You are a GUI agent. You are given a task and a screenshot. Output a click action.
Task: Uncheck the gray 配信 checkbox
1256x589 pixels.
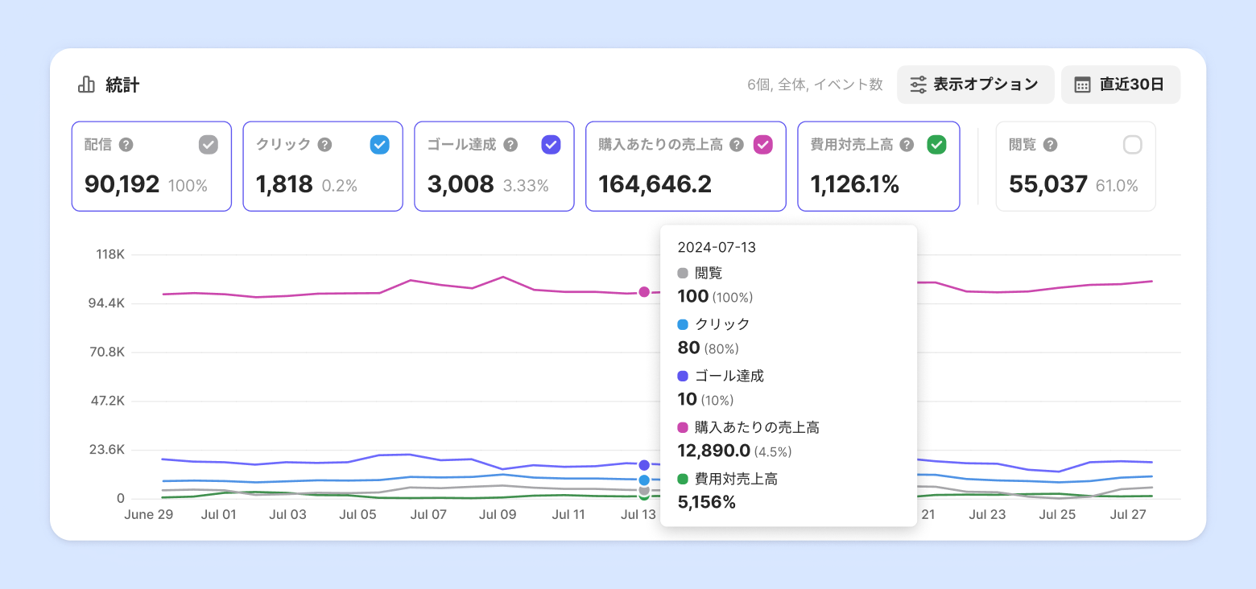(x=209, y=145)
